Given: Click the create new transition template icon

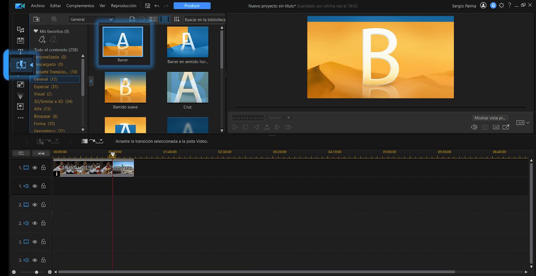Looking at the screenshot, I should 132,19.
